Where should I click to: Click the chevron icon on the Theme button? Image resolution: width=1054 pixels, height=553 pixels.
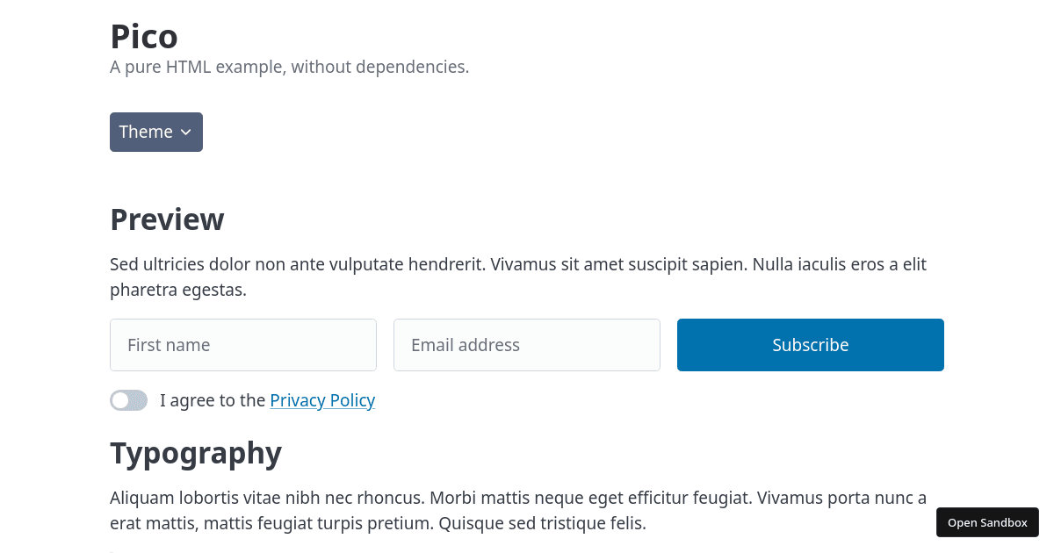point(186,132)
